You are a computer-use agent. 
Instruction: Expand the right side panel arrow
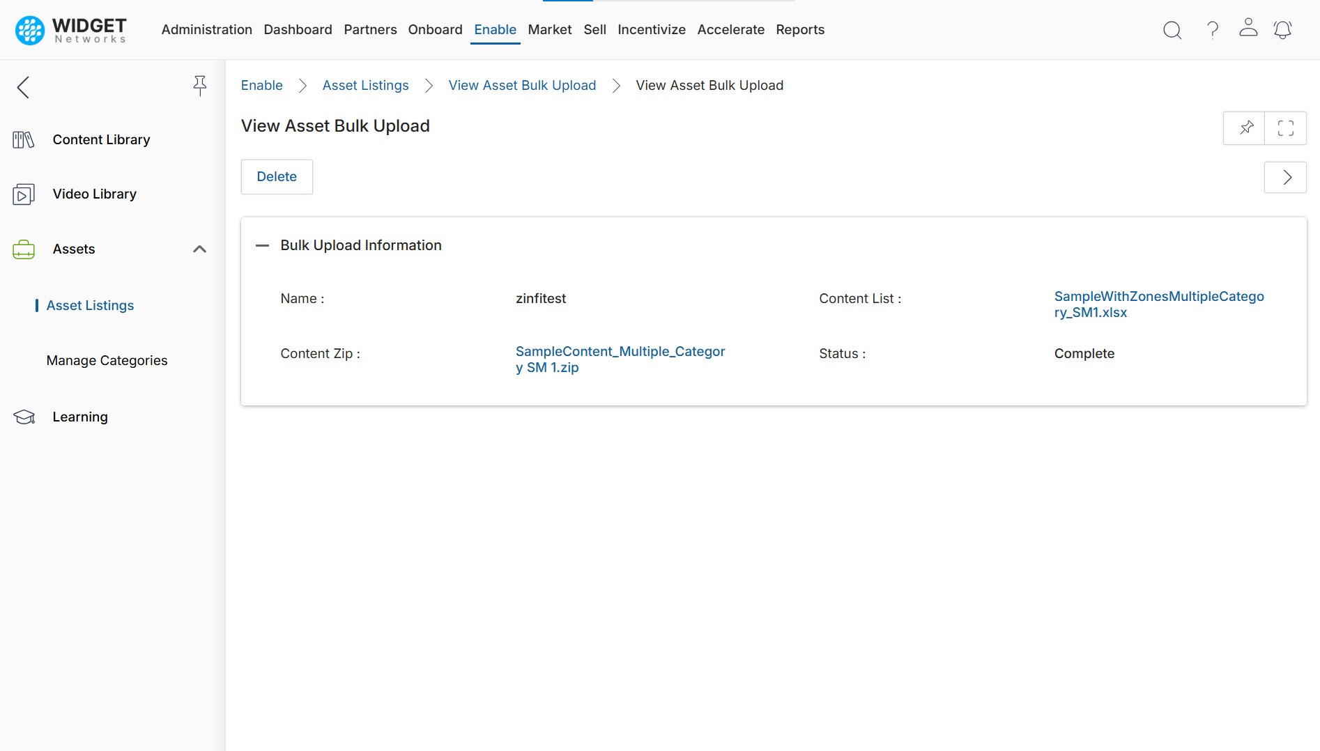[1286, 178]
